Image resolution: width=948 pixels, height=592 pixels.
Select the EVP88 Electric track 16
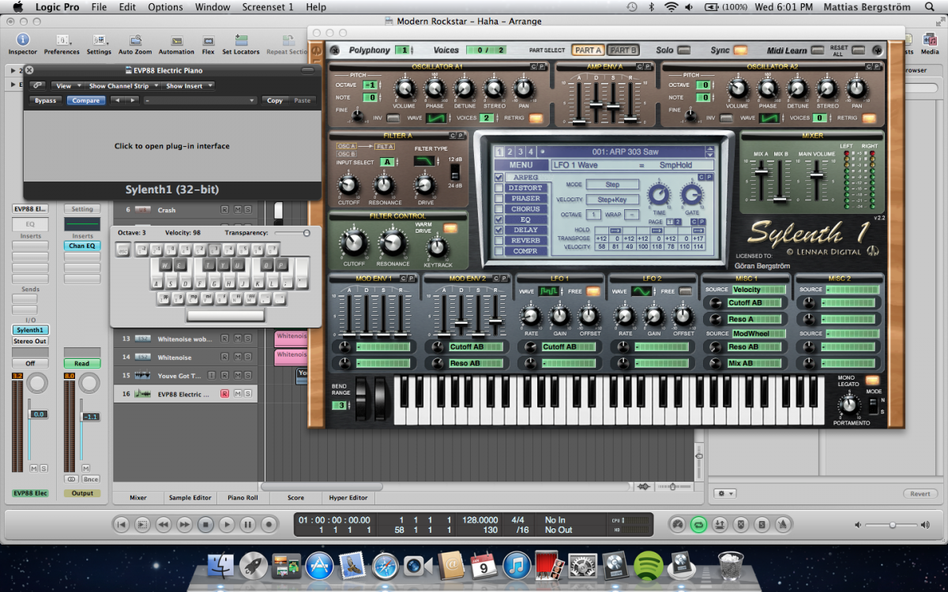(185, 394)
